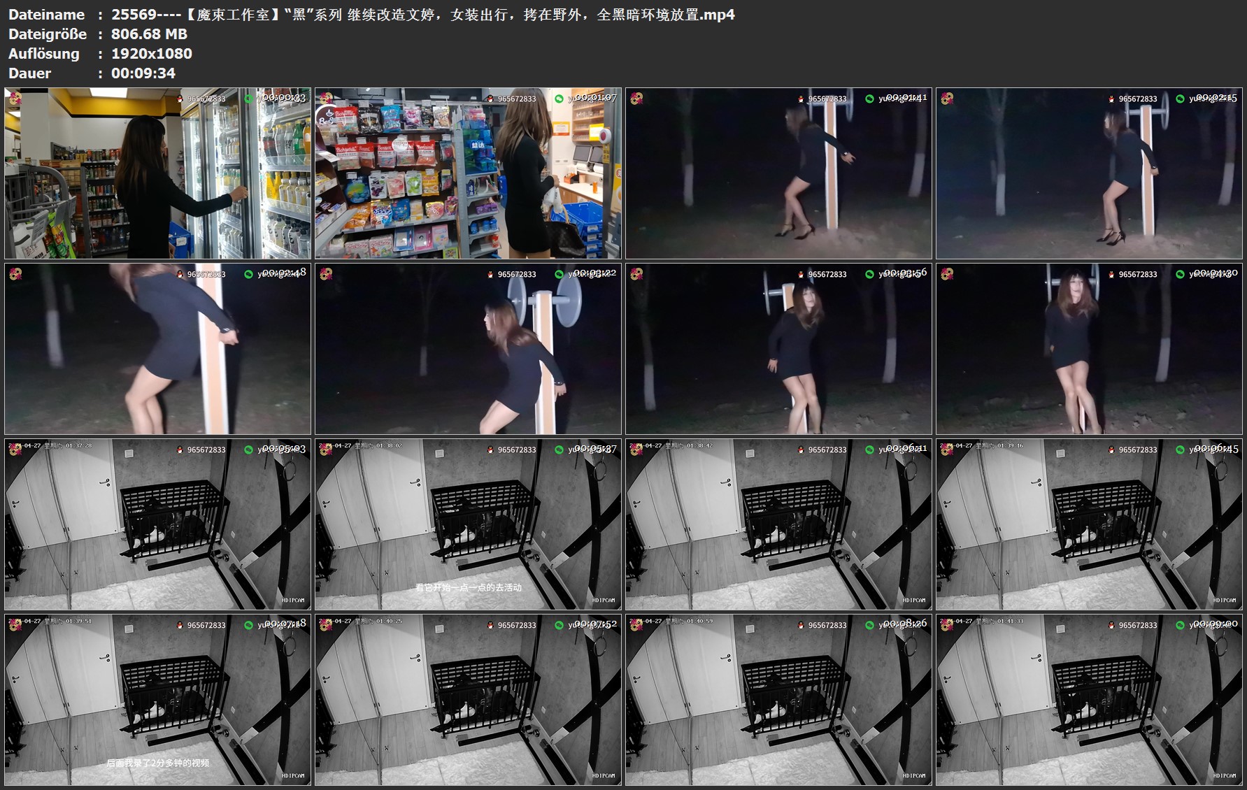
Task: Click the Dauer value 00:09:34
Action: pyautogui.click(x=143, y=73)
